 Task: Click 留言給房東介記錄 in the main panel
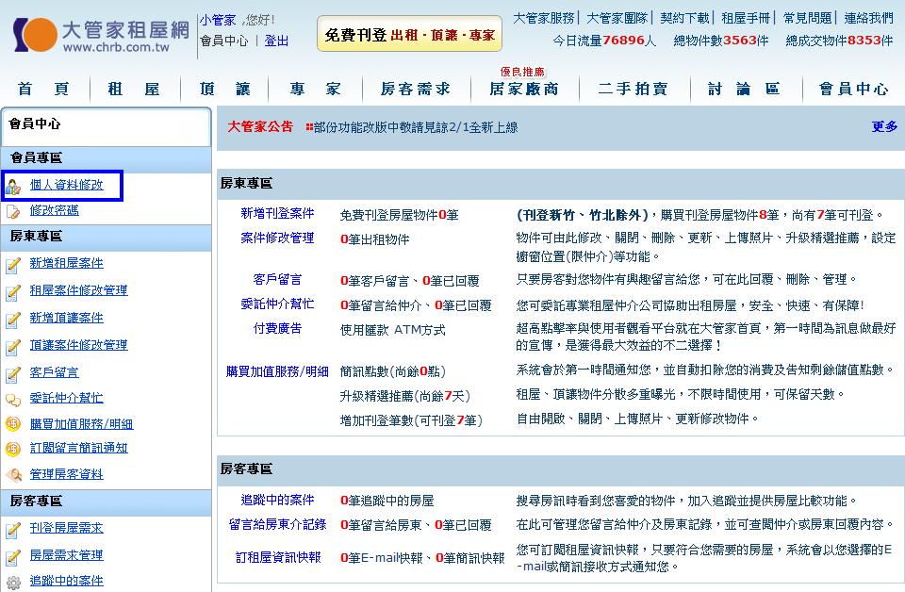277,524
